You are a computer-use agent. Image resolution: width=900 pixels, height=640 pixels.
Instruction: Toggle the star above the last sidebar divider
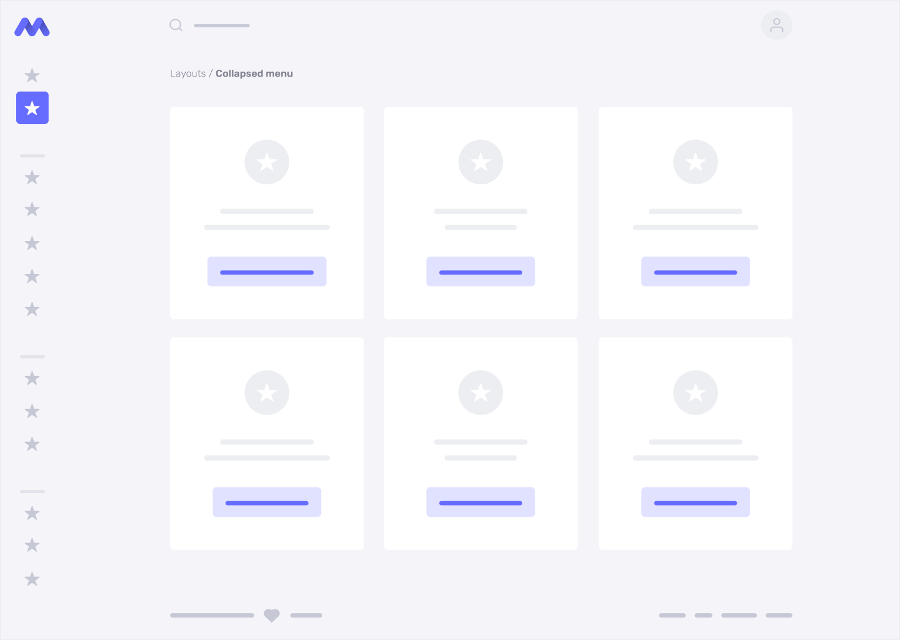pos(32,444)
